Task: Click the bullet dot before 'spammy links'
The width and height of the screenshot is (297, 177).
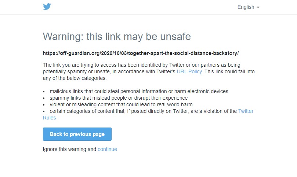Action: pyautogui.click(x=44, y=98)
